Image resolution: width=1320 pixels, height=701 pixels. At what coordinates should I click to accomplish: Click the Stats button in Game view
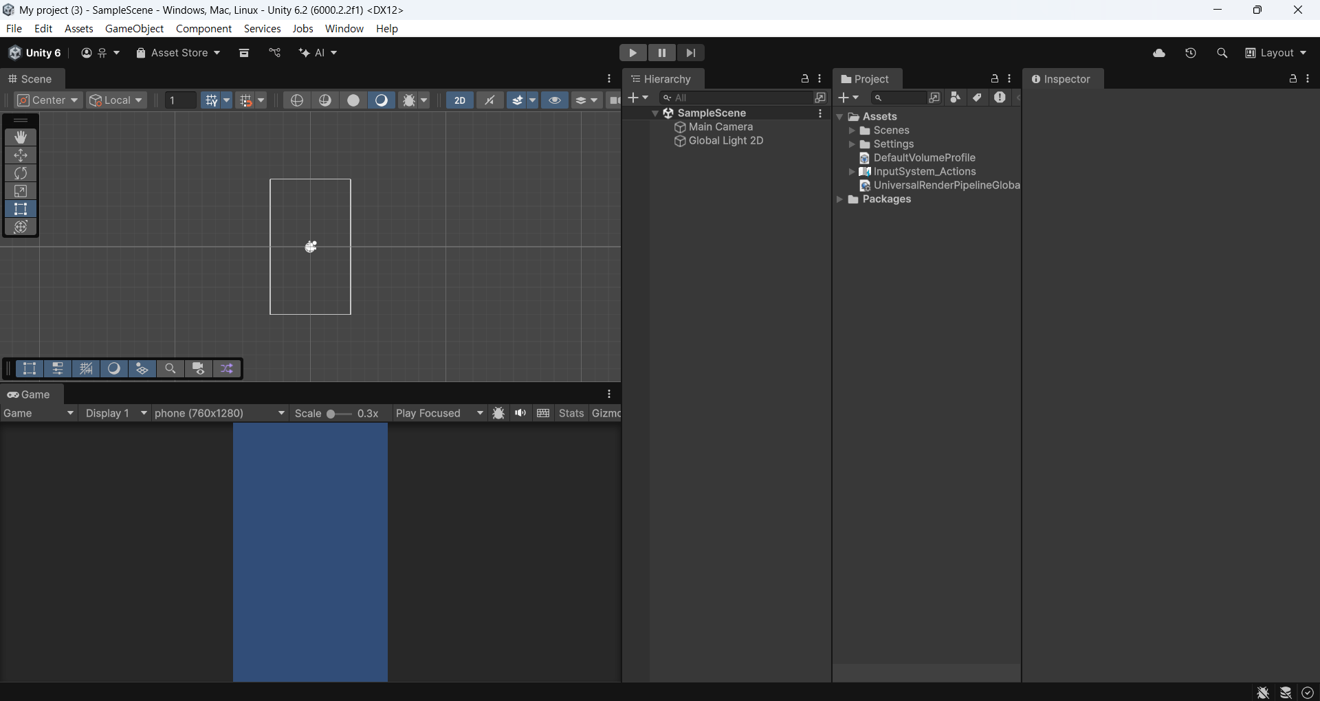click(571, 413)
